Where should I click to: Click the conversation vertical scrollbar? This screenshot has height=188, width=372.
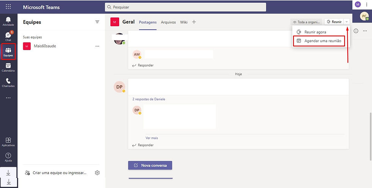(370, 136)
